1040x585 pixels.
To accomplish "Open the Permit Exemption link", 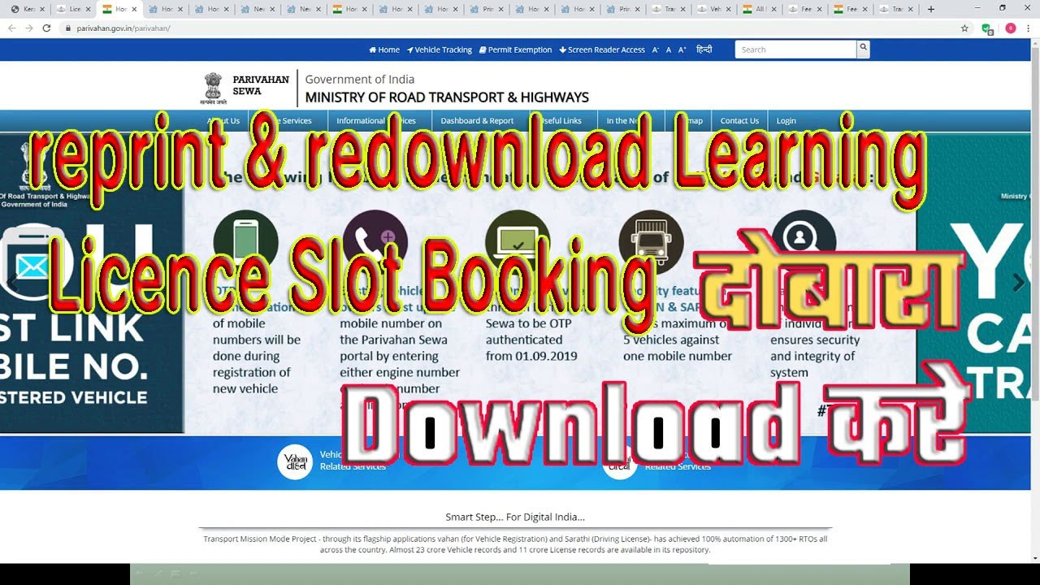I will 515,50.
